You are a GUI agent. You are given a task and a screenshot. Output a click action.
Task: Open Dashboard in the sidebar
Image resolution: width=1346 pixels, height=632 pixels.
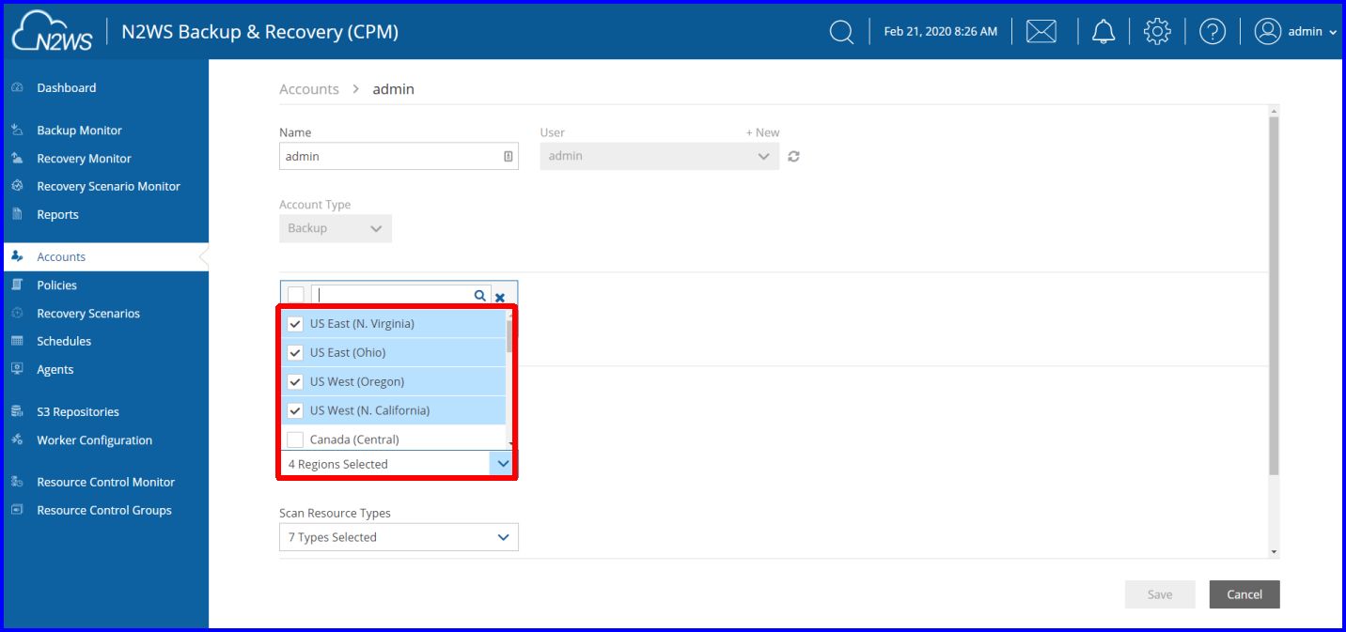click(66, 87)
